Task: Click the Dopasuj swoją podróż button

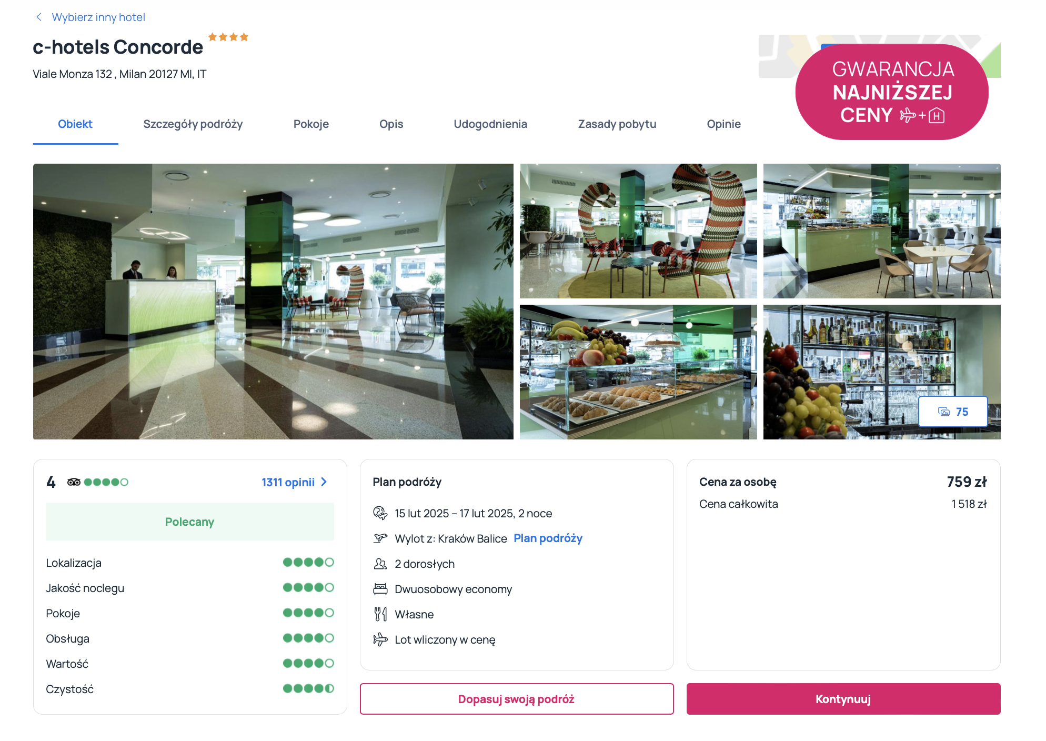Action: pyautogui.click(x=517, y=699)
